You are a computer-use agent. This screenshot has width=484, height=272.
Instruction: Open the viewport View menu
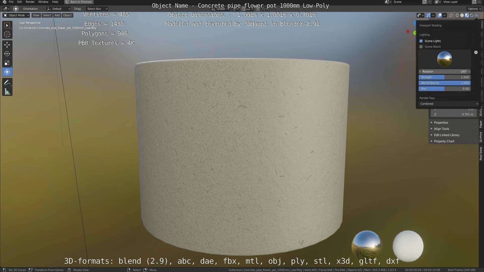[x=36, y=15]
